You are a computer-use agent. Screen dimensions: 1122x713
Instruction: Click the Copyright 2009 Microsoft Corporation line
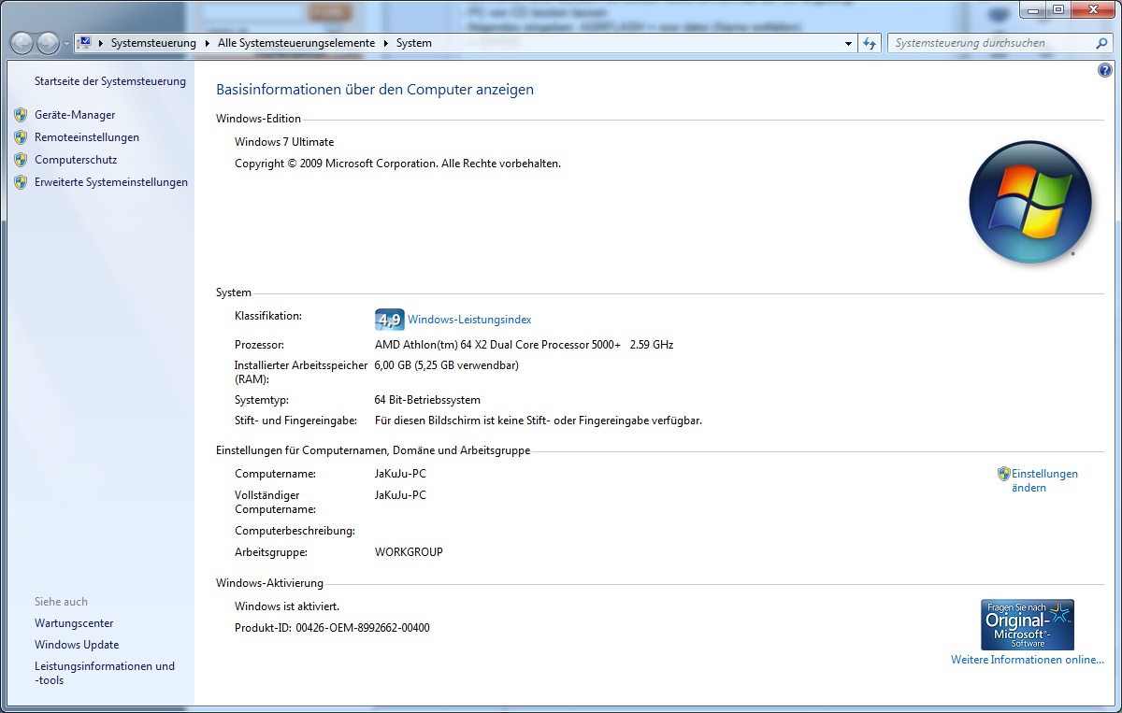(x=397, y=164)
